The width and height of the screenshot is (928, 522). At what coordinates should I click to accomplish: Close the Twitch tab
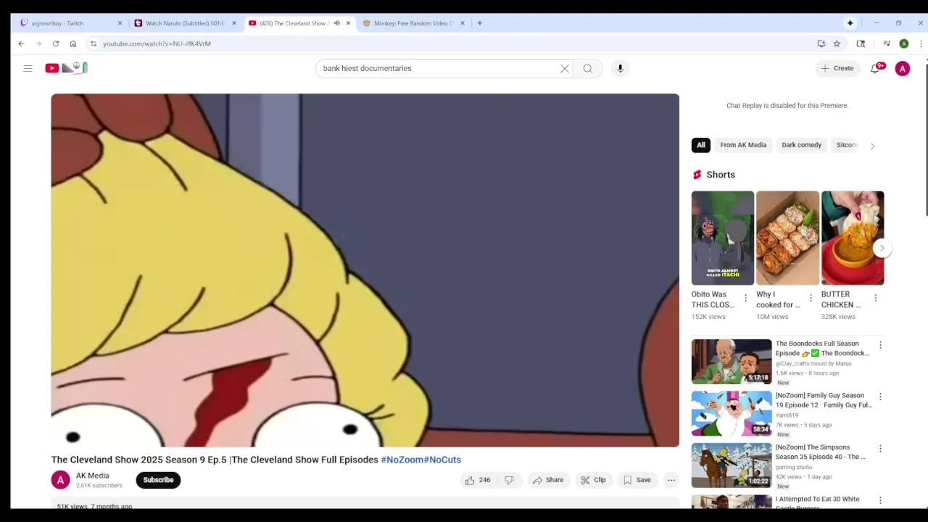pyautogui.click(x=120, y=23)
